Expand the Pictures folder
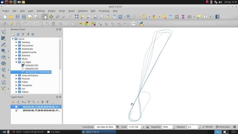 (16, 79)
